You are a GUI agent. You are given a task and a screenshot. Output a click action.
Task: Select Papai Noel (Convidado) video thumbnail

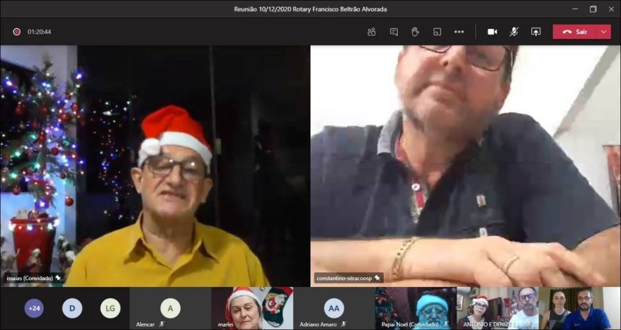(x=415, y=308)
